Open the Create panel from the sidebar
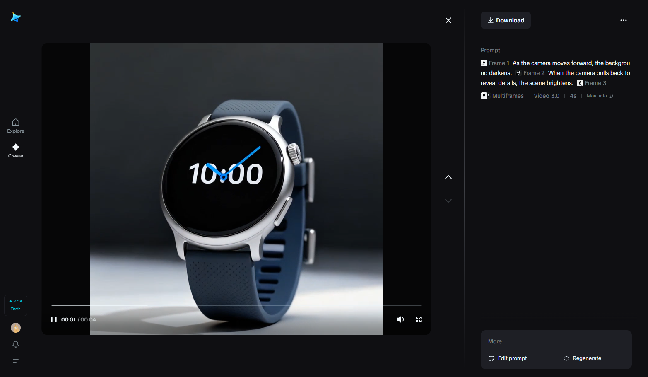This screenshot has height=377, width=648. coord(15,150)
